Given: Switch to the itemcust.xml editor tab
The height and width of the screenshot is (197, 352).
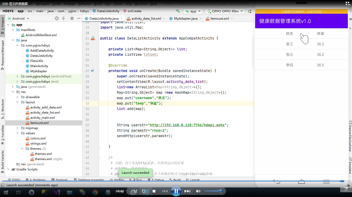Looking at the screenshot, I should [219, 19].
